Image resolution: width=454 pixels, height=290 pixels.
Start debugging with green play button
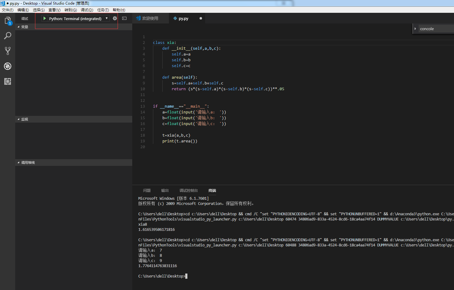[x=45, y=19]
